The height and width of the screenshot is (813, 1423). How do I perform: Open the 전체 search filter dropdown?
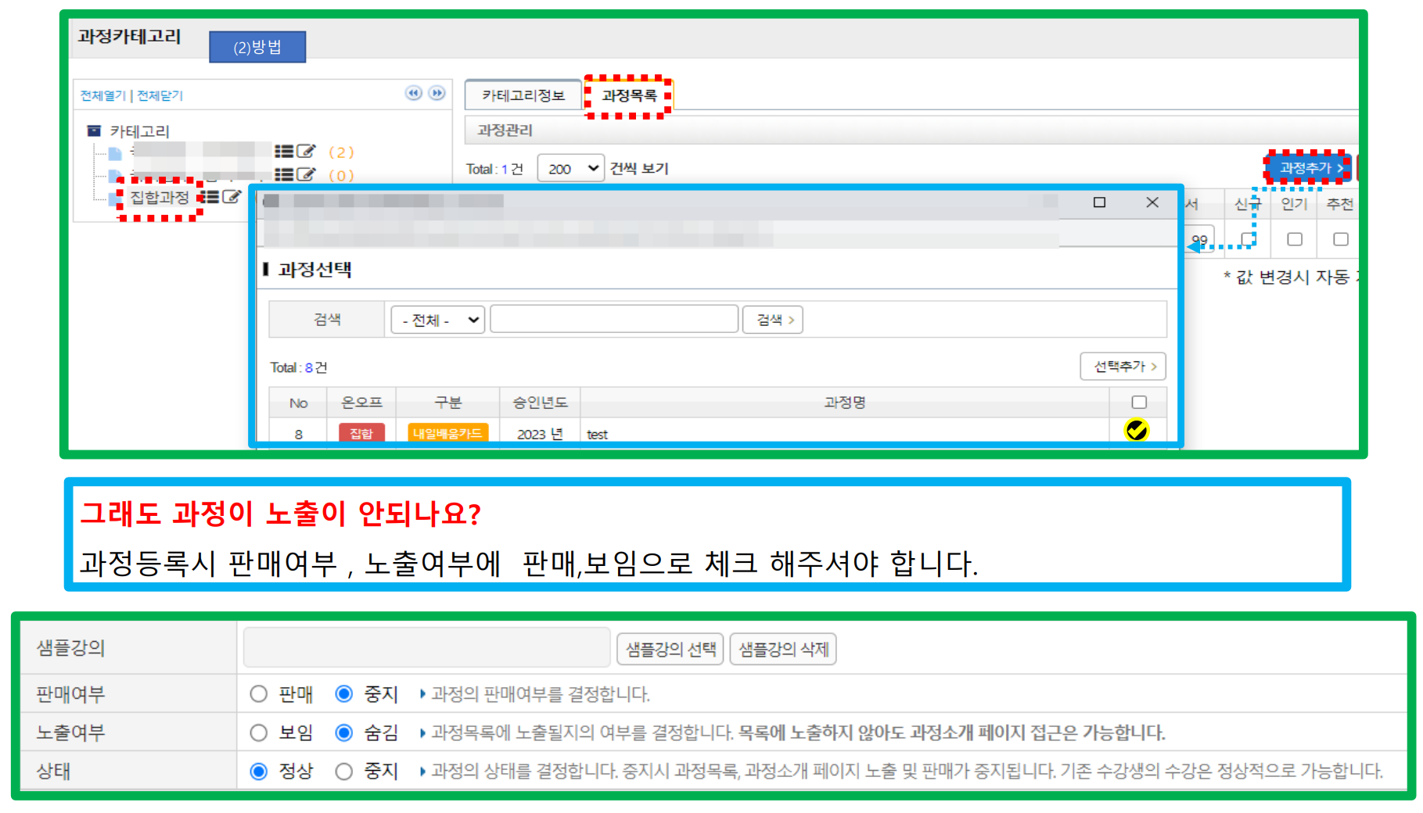tap(438, 320)
